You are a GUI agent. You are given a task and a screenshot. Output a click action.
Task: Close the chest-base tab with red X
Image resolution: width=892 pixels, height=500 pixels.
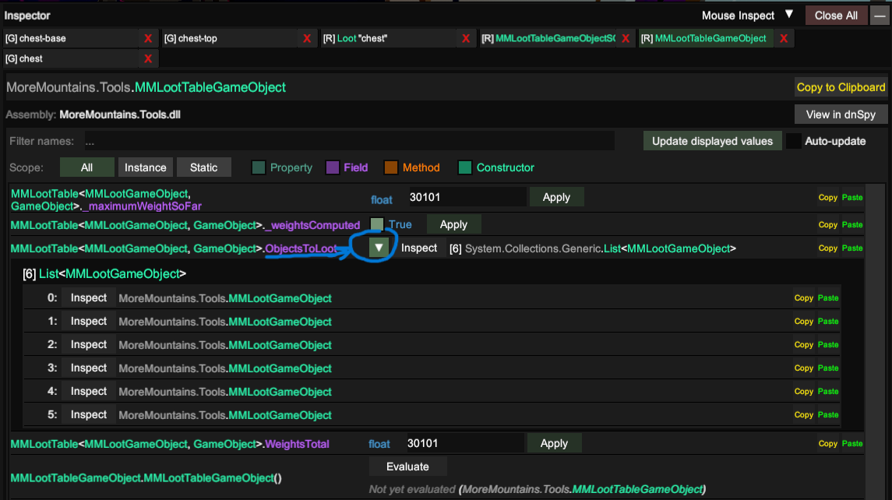148,39
